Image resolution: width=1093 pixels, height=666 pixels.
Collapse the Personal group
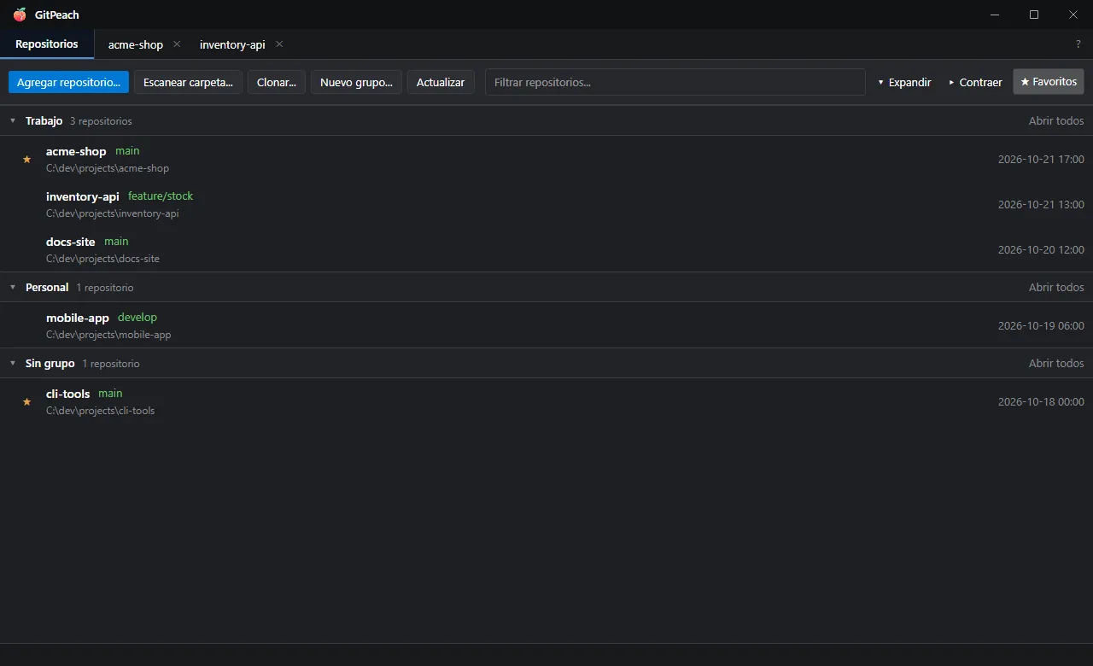pyautogui.click(x=13, y=288)
